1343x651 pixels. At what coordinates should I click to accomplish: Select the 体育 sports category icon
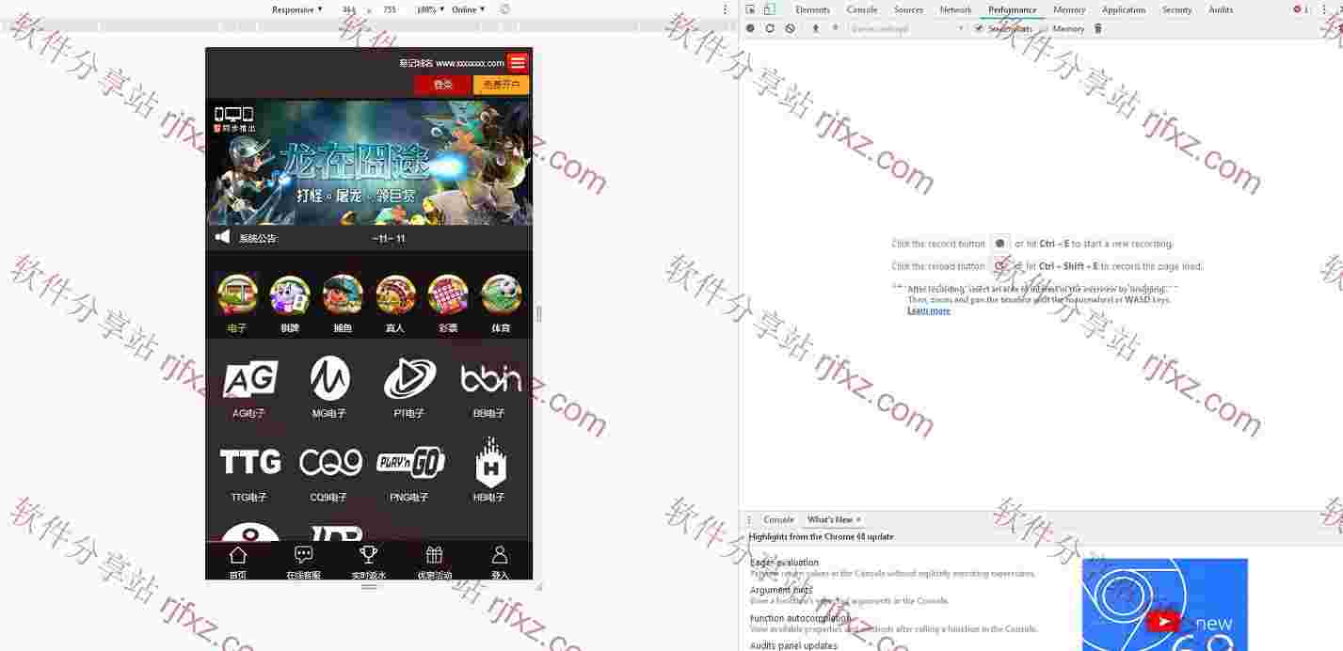pyautogui.click(x=501, y=294)
